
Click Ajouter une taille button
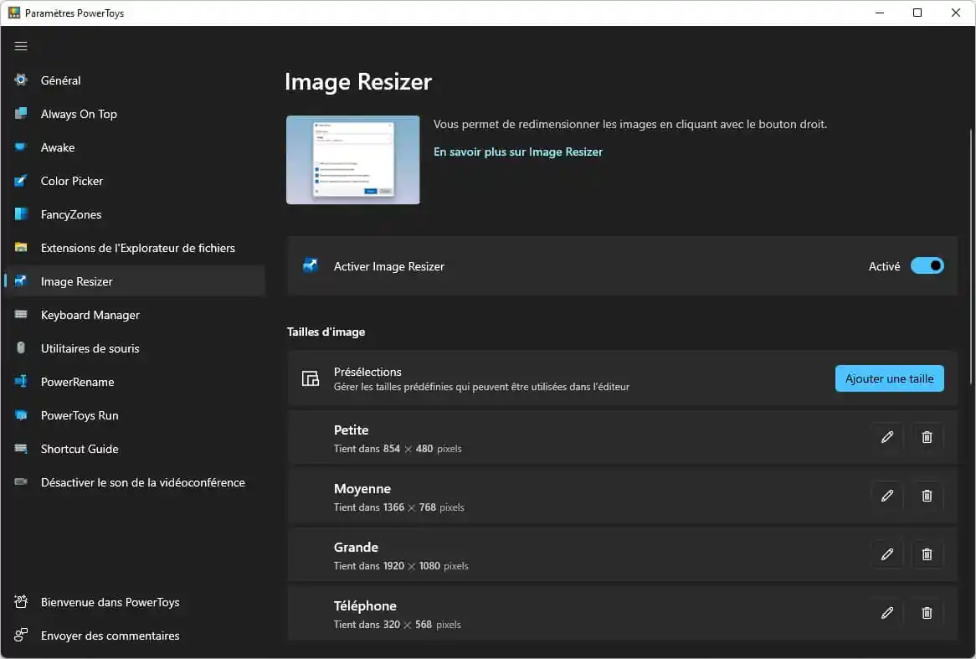pyautogui.click(x=890, y=378)
